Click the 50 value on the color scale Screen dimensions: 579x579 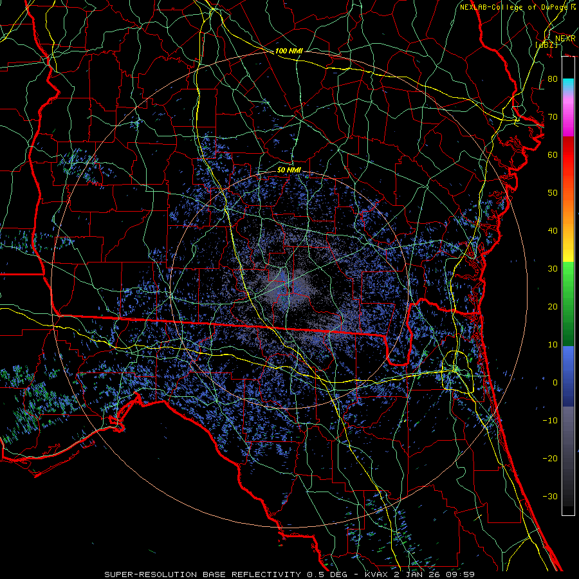553,193
